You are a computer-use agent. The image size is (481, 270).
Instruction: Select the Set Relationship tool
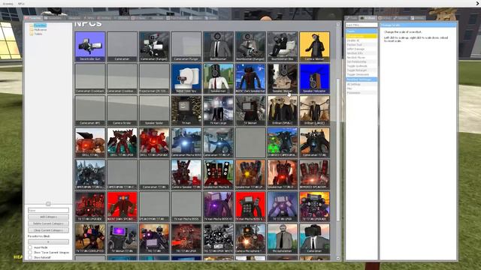(362, 61)
